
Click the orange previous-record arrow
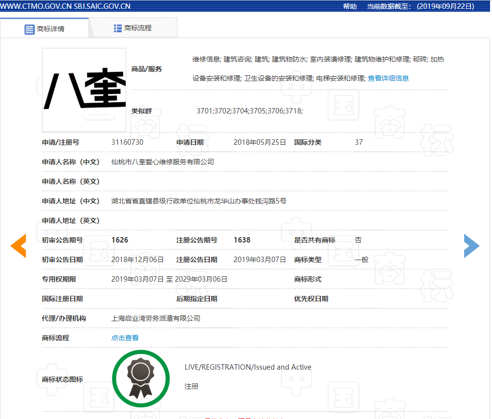pyautogui.click(x=18, y=246)
